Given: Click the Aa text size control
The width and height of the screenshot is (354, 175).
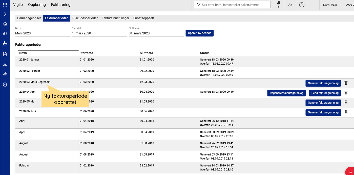Looking at the screenshot, I should point(290,5).
